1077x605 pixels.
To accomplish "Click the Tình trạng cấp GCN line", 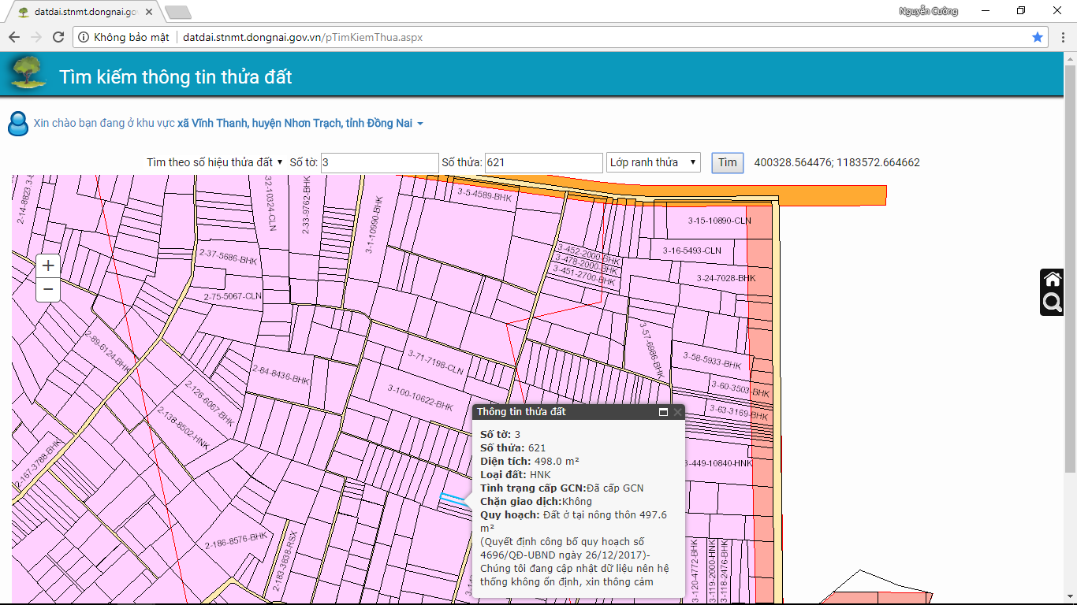I will [x=562, y=488].
